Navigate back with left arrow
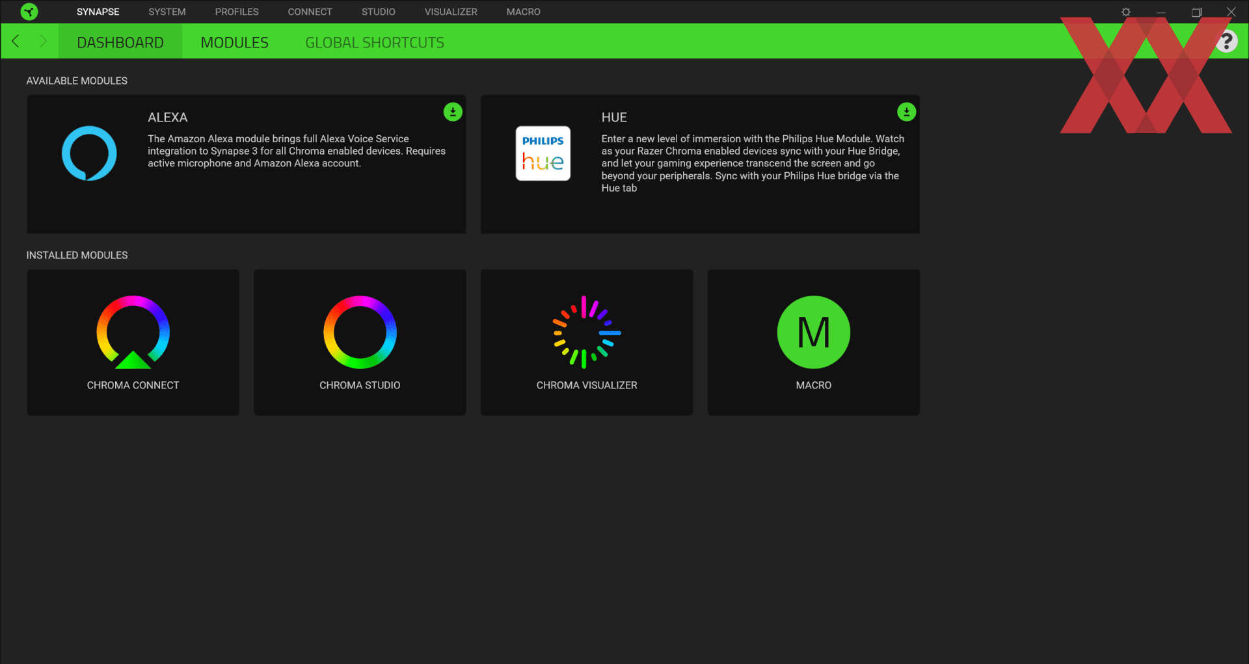Viewport: 1249px width, 664px height. [x=16, y=42]
